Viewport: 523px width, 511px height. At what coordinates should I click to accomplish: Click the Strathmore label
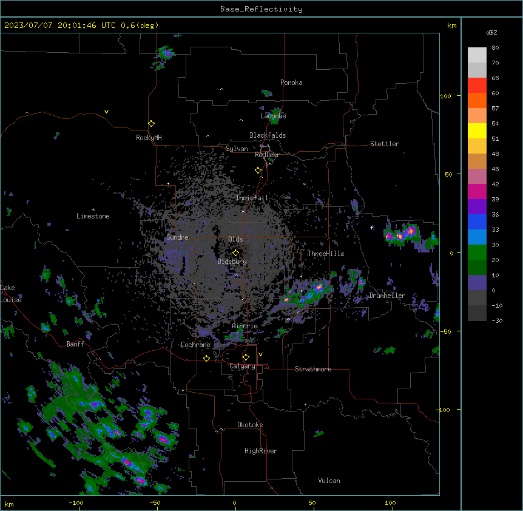tap(313, 369)
